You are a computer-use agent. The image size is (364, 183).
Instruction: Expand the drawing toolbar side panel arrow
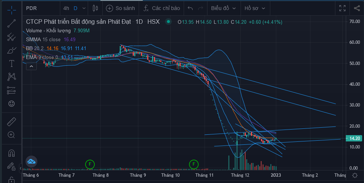[x=20, y=168]
